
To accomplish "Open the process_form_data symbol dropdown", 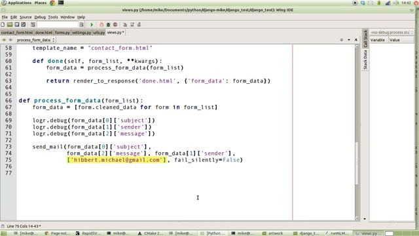I will [x=35, y=40].
